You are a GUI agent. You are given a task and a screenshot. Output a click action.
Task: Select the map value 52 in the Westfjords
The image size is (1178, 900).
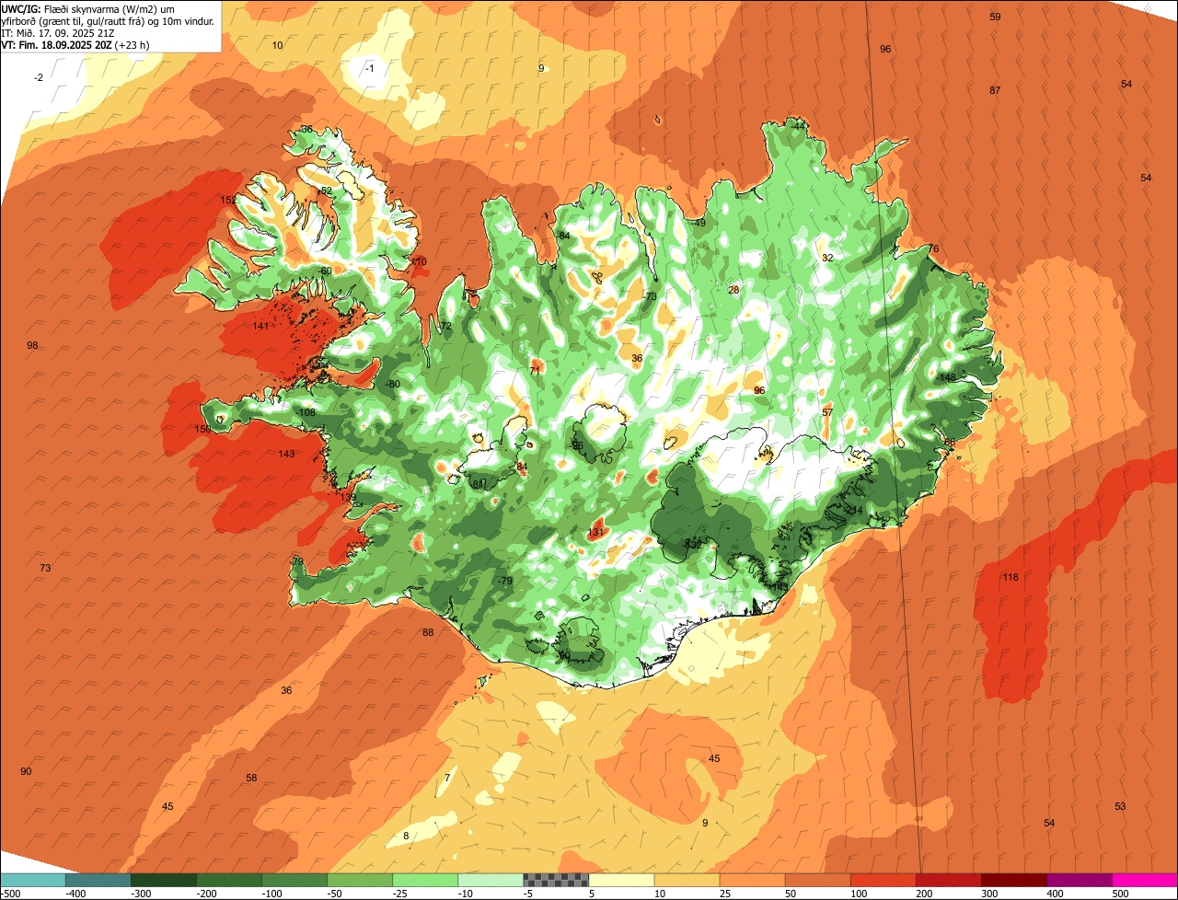[x=326, y=190]
